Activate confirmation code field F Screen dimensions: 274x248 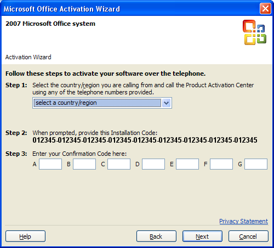pos(221,164)
